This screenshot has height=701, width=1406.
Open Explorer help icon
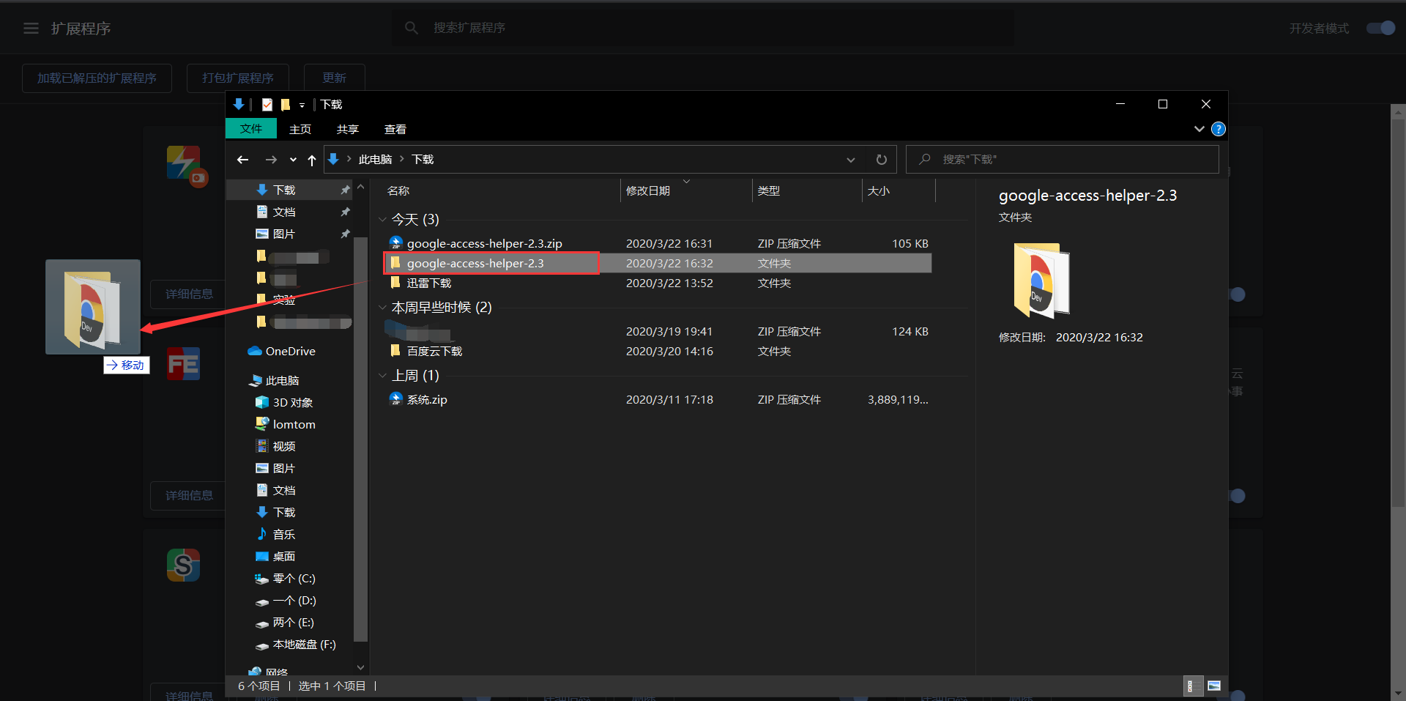click(x=1219, y=129)
